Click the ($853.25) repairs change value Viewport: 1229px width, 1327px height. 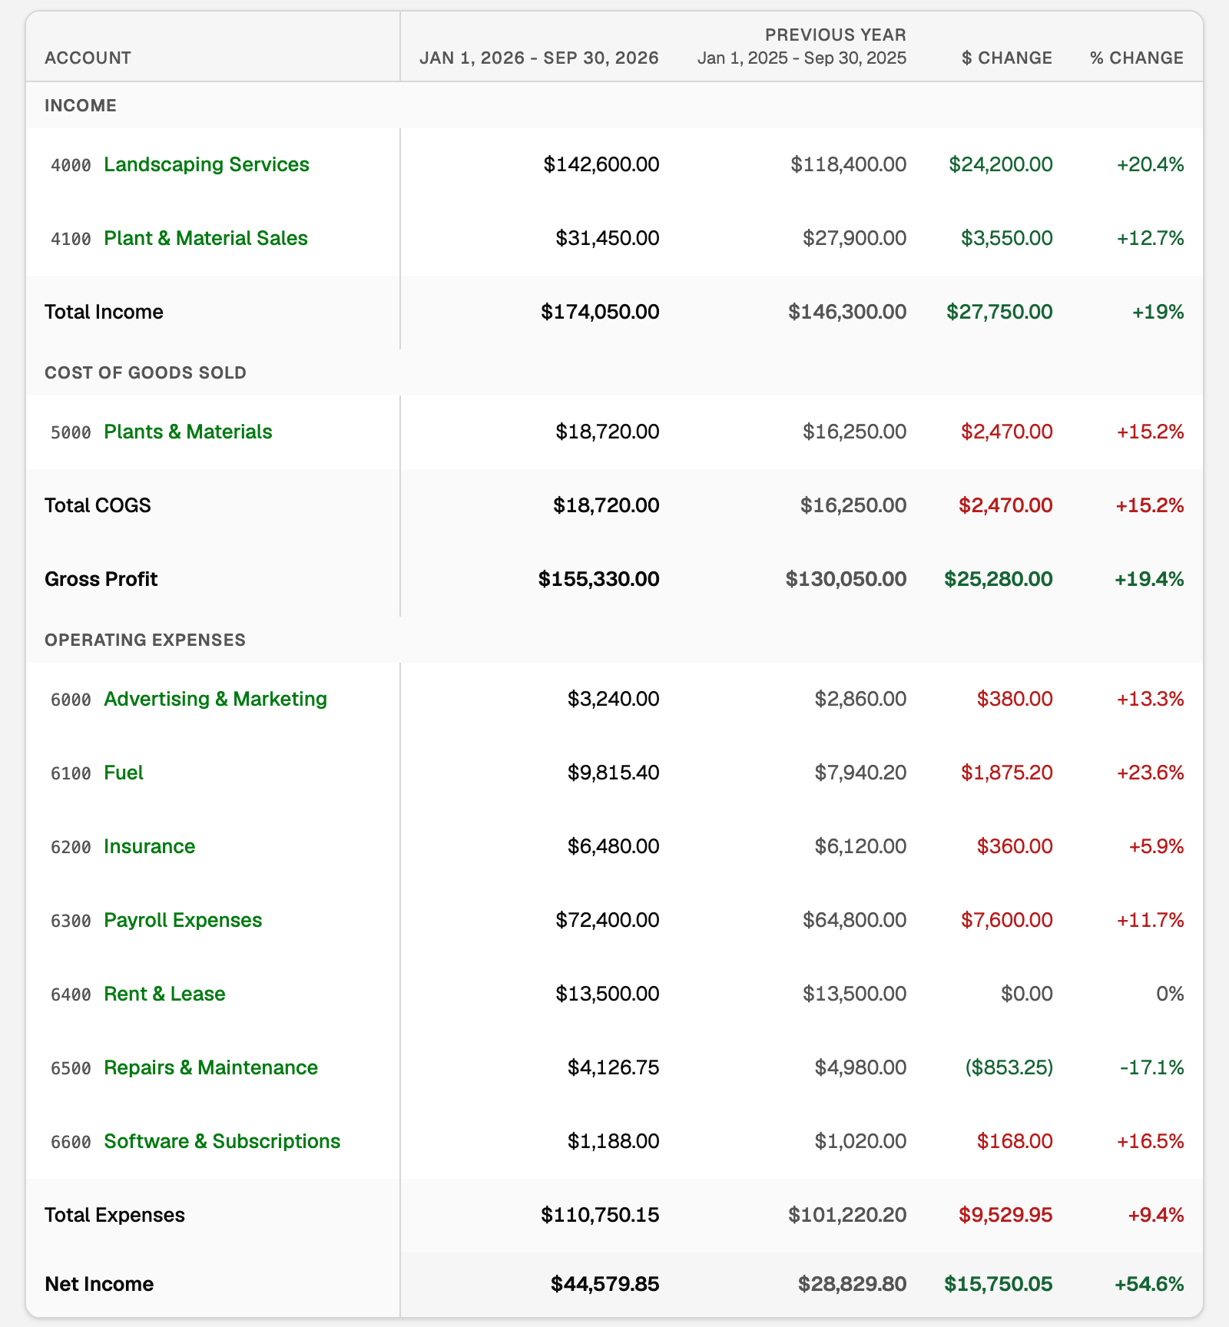1009,1067
